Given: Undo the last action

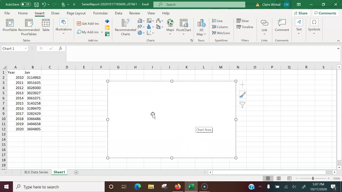Looking at the screenshot, I should click(x=44, y=5).
